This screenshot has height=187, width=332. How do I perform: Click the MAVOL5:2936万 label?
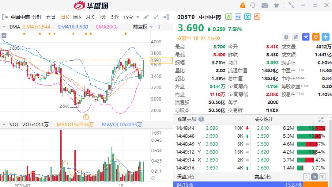click(75, 125)
